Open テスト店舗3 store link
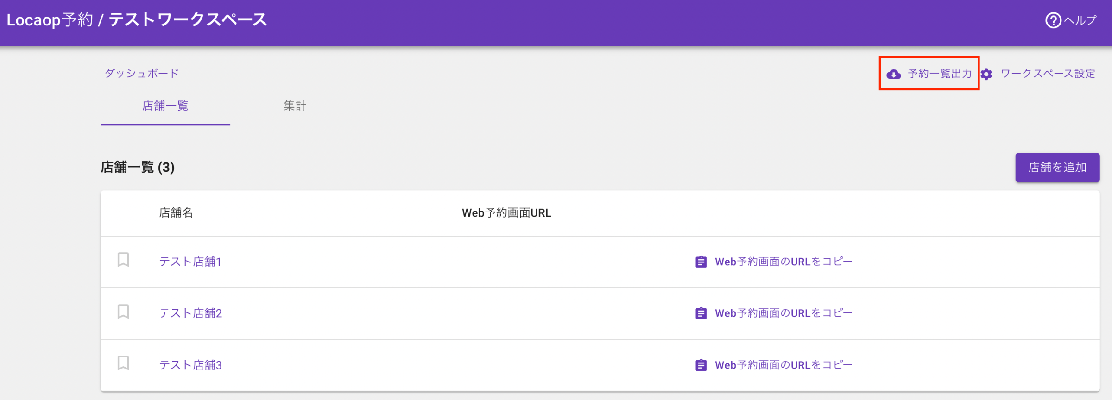The height and width of the screenshot is (400, 1112). click(190, 365)
